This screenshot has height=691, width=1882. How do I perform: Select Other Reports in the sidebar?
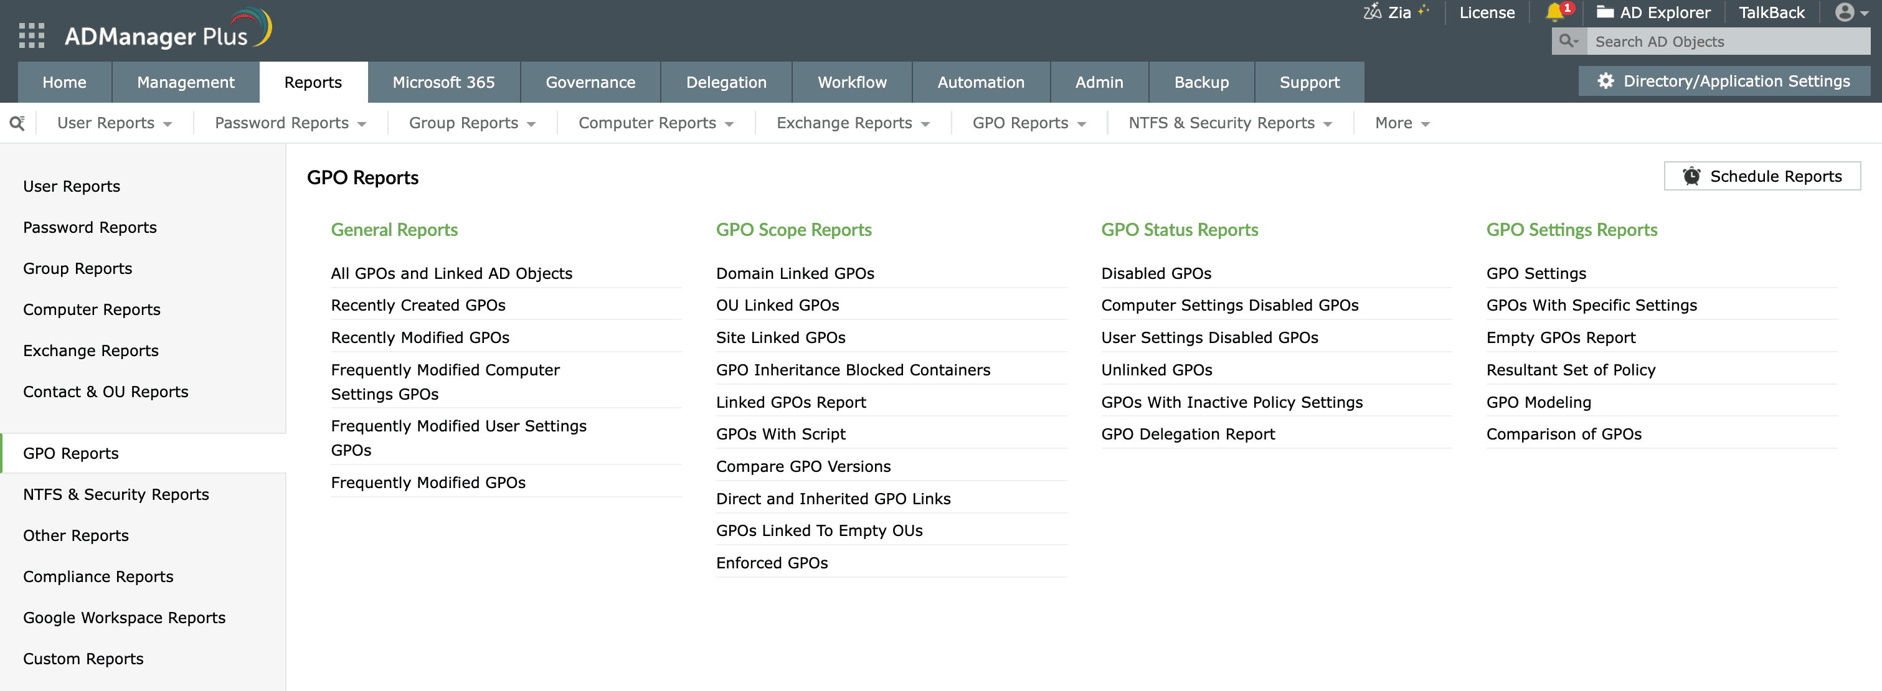(76, 535)
